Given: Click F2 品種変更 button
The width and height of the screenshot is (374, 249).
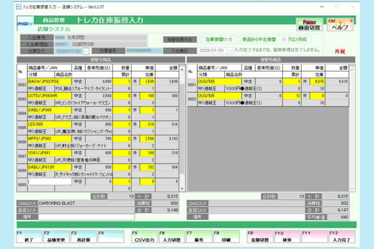Looking at the screenshot, I should tap(56, 237).
